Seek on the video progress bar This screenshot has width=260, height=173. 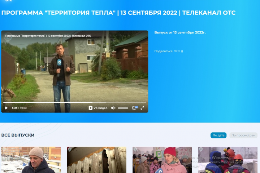75,102
